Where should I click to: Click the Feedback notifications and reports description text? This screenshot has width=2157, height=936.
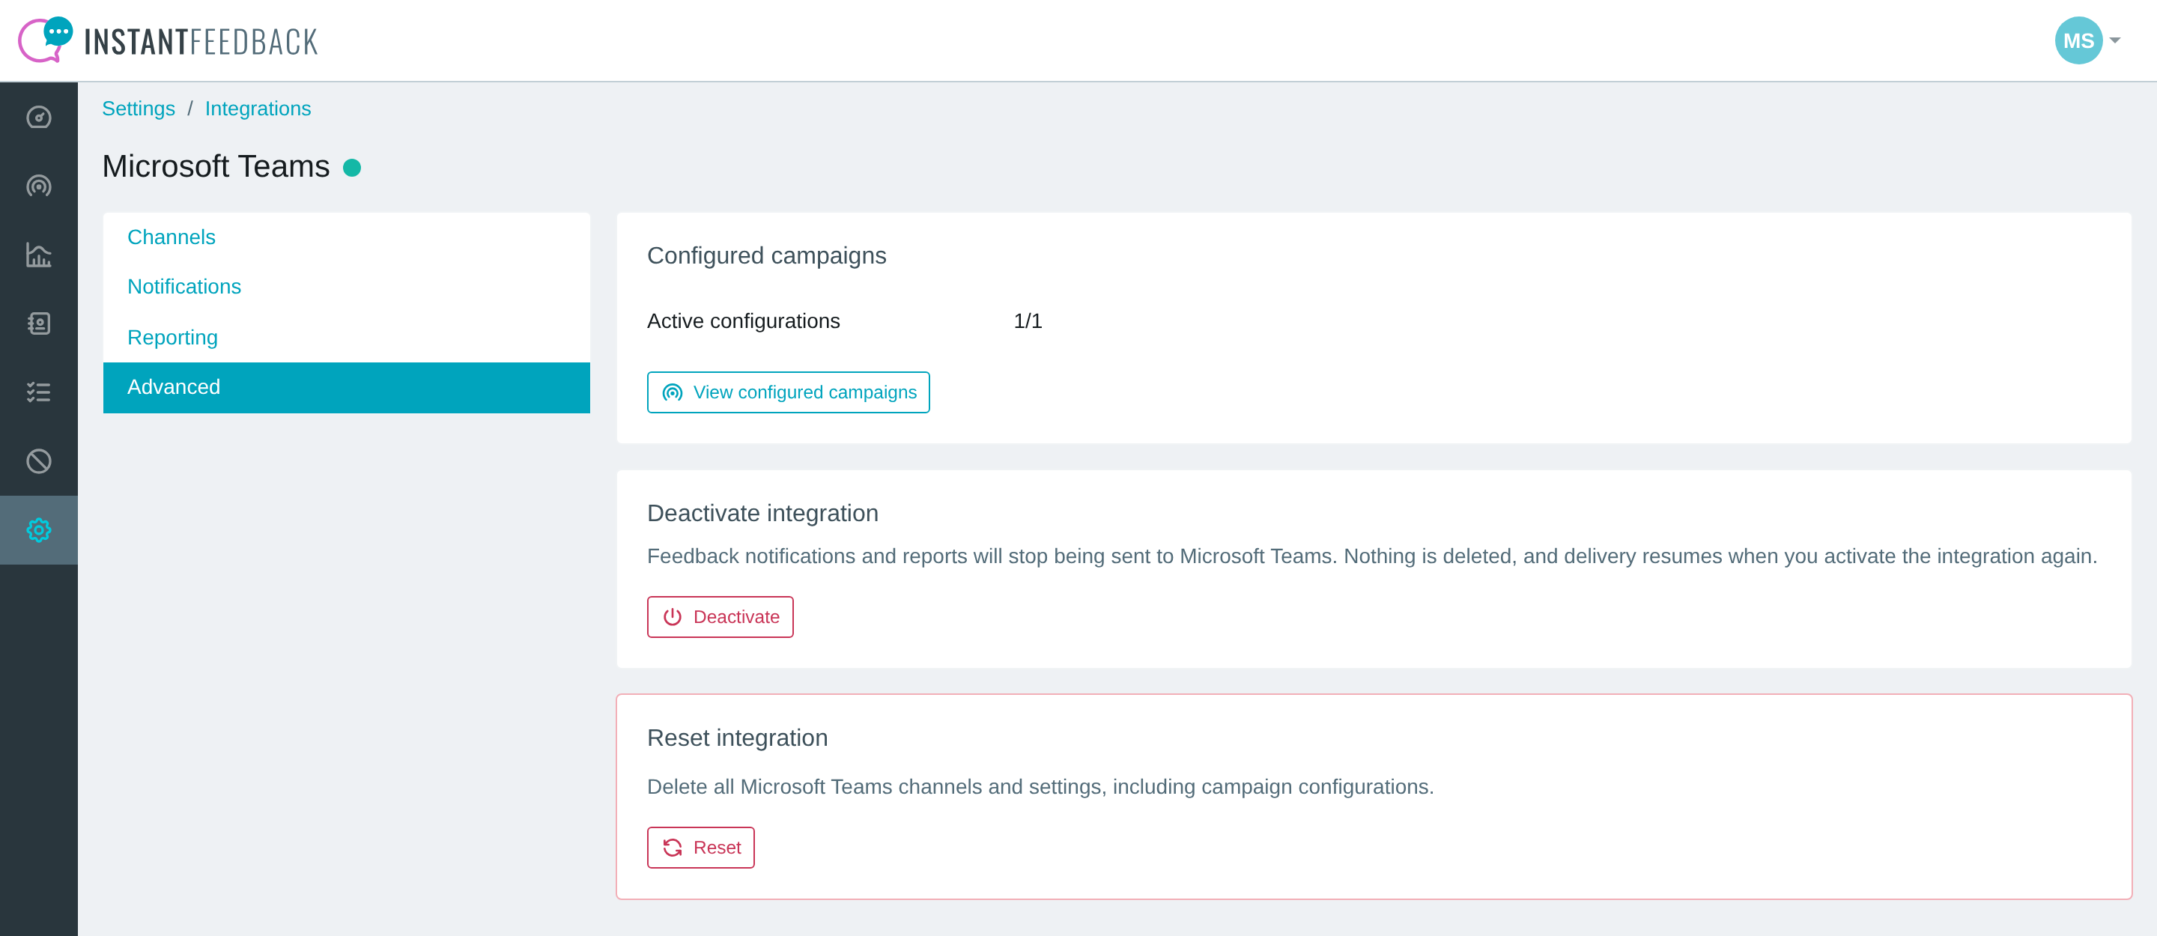pos(1372,556)
